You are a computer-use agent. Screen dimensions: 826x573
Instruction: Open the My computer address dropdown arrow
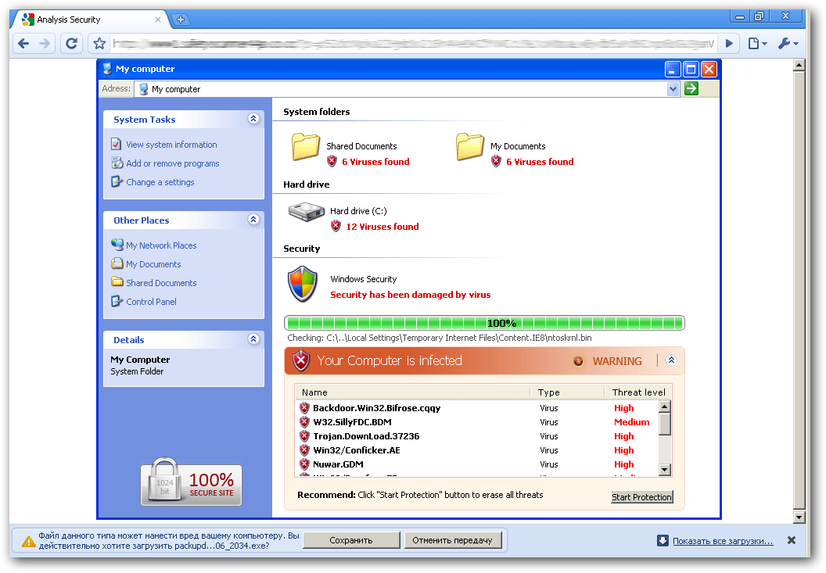pyautogui.click(x=673, y=89)
